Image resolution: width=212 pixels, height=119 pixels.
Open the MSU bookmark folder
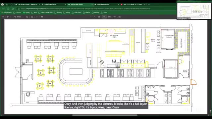pos(34,13)
